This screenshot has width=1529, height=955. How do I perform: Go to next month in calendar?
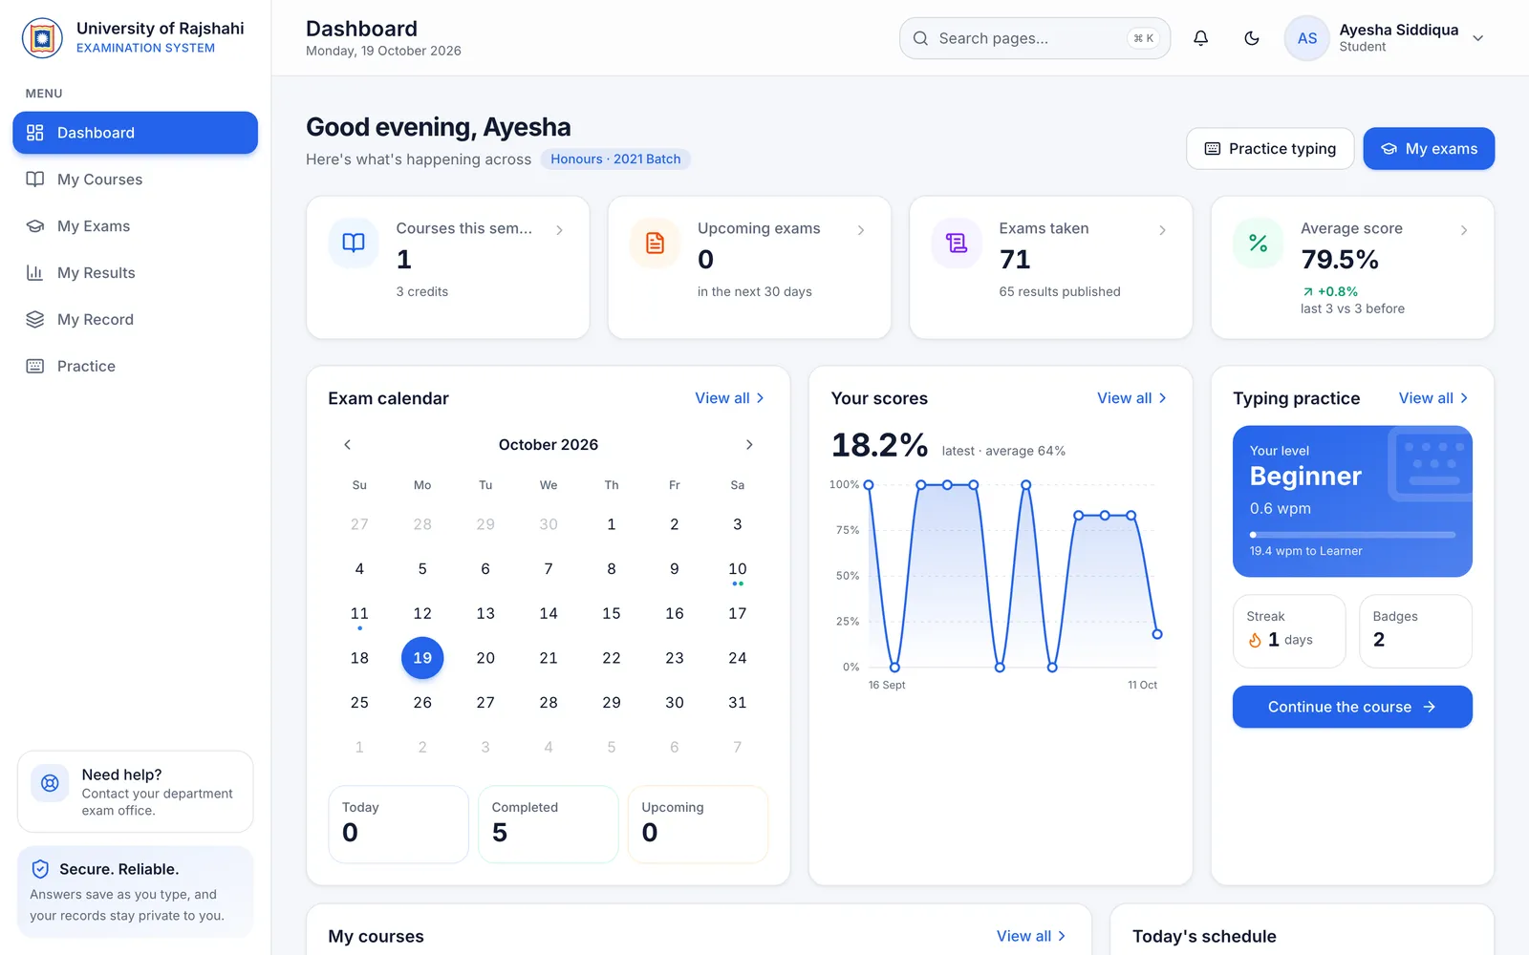(749, 445)
